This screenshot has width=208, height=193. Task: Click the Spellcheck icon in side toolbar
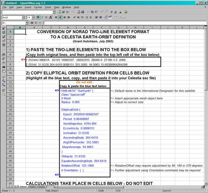[4, 59]
